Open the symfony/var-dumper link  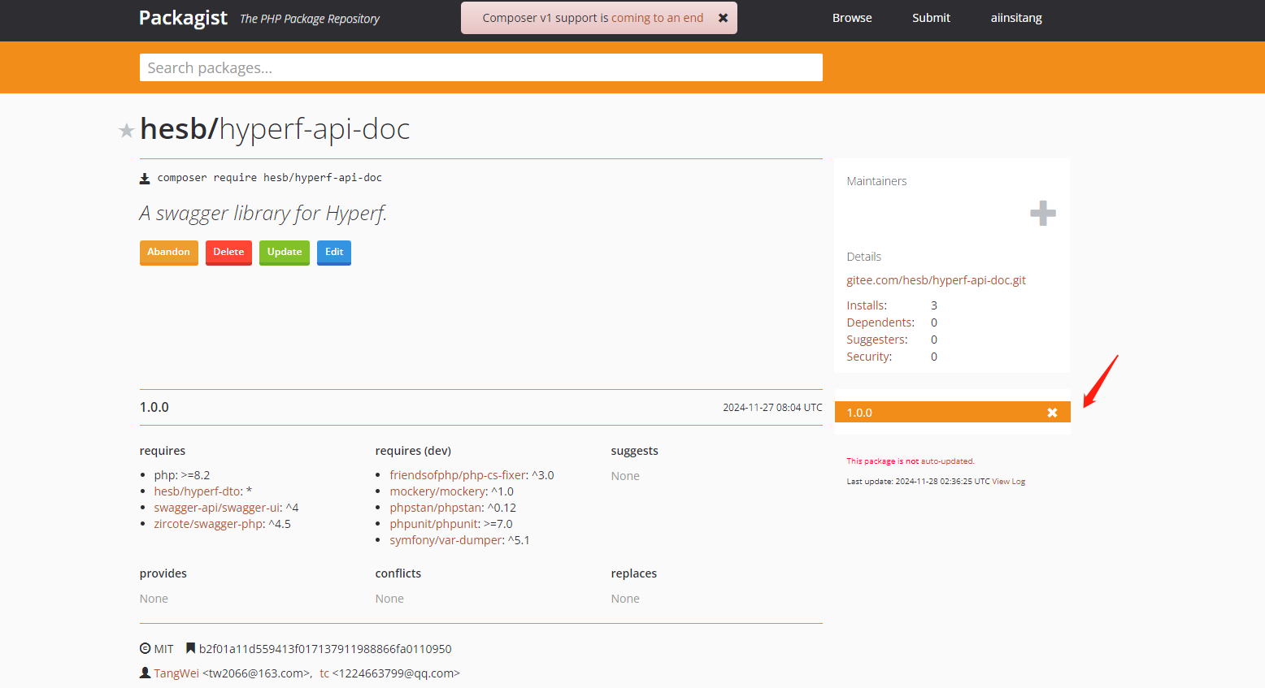pos(446,540)
